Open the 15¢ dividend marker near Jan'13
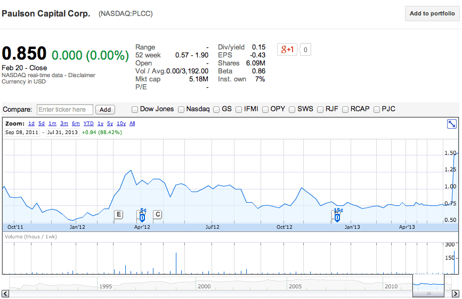The width and height of the screenshot is (462, 299). coord(337,217)
